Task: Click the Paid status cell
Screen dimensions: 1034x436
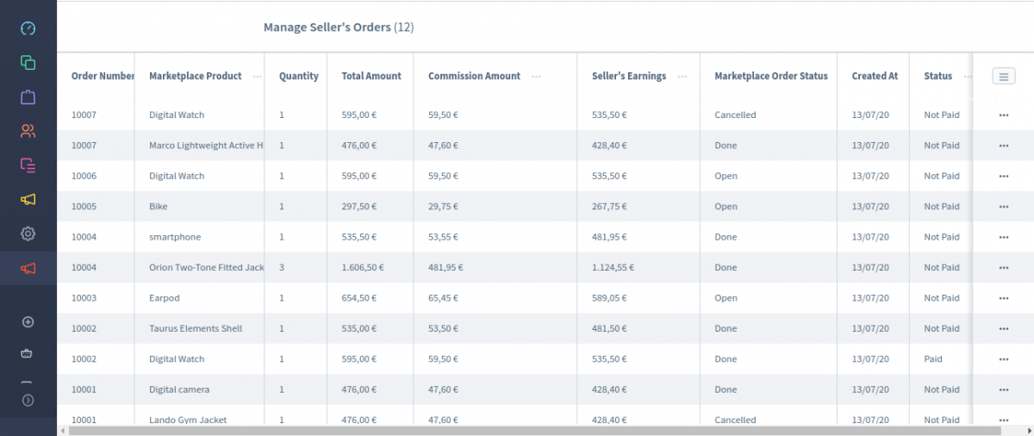Action: click(x=933, y=359)
